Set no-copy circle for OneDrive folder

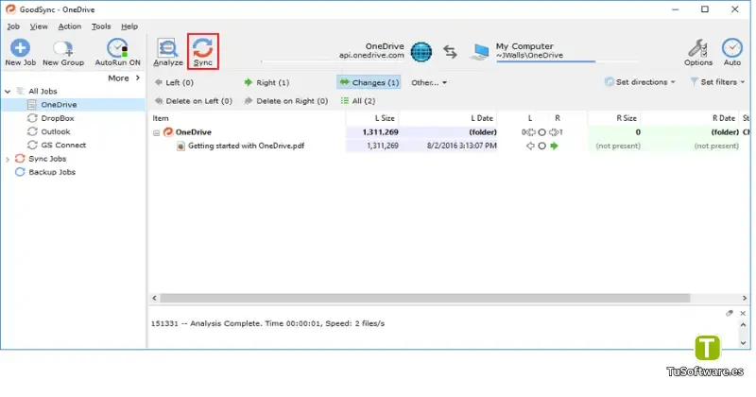pos(541,132)
